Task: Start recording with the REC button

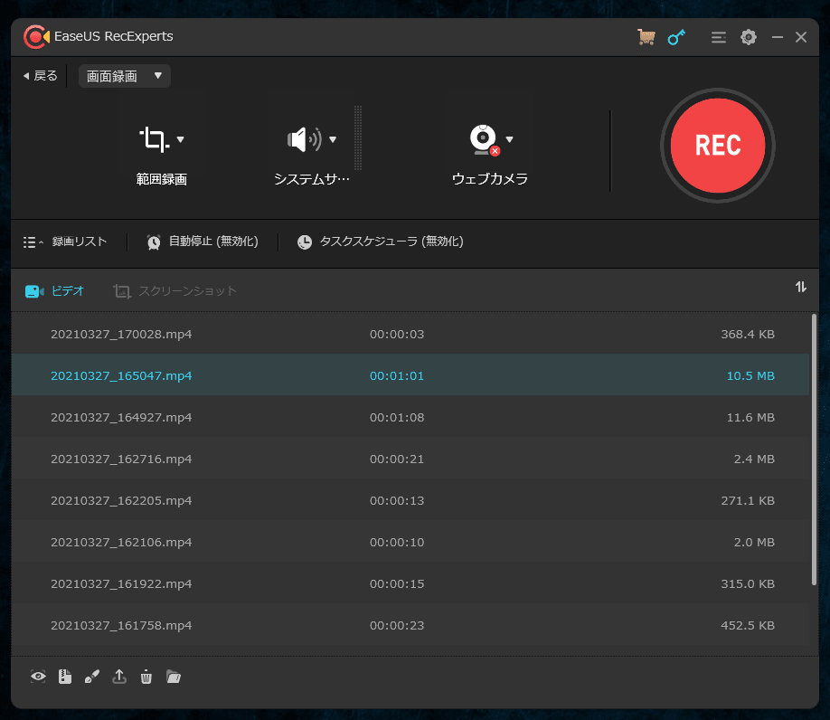Action: click(x=718, y=146)
